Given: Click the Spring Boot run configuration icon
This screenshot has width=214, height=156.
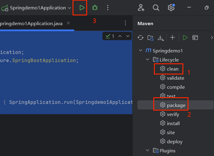Looking at the screenshot, I should point(5,8).
